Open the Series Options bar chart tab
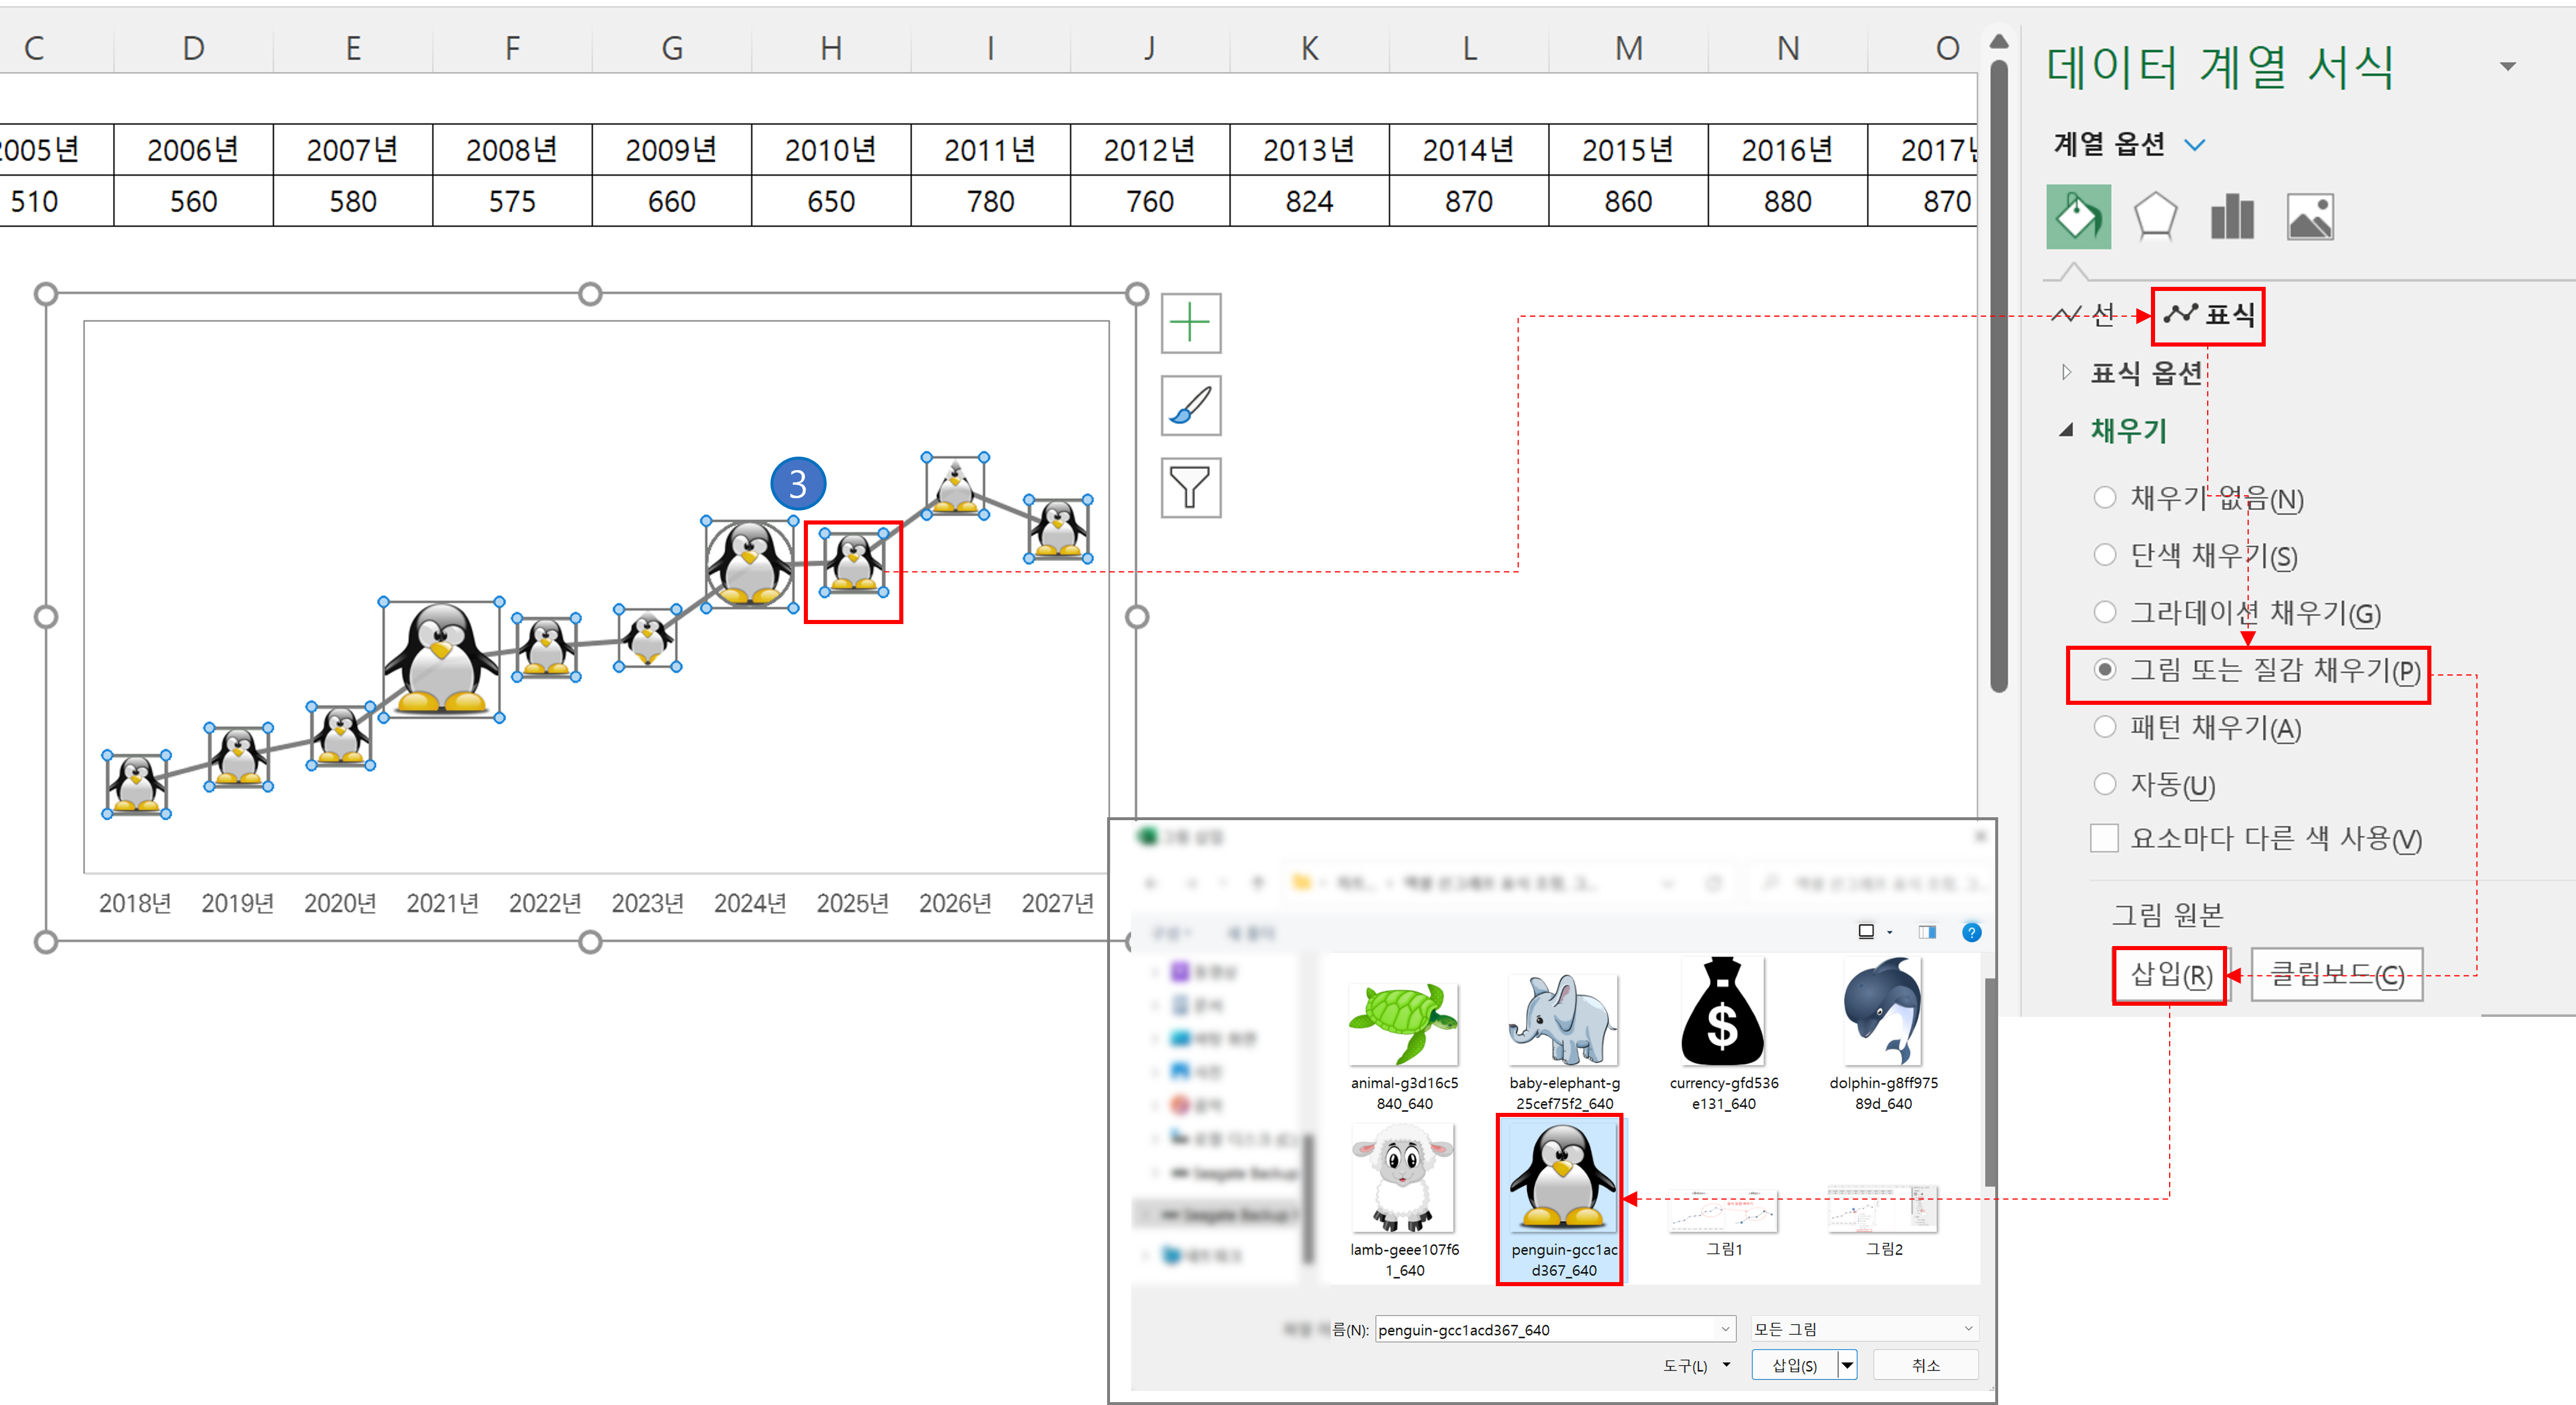 (x=2232, y=216)
